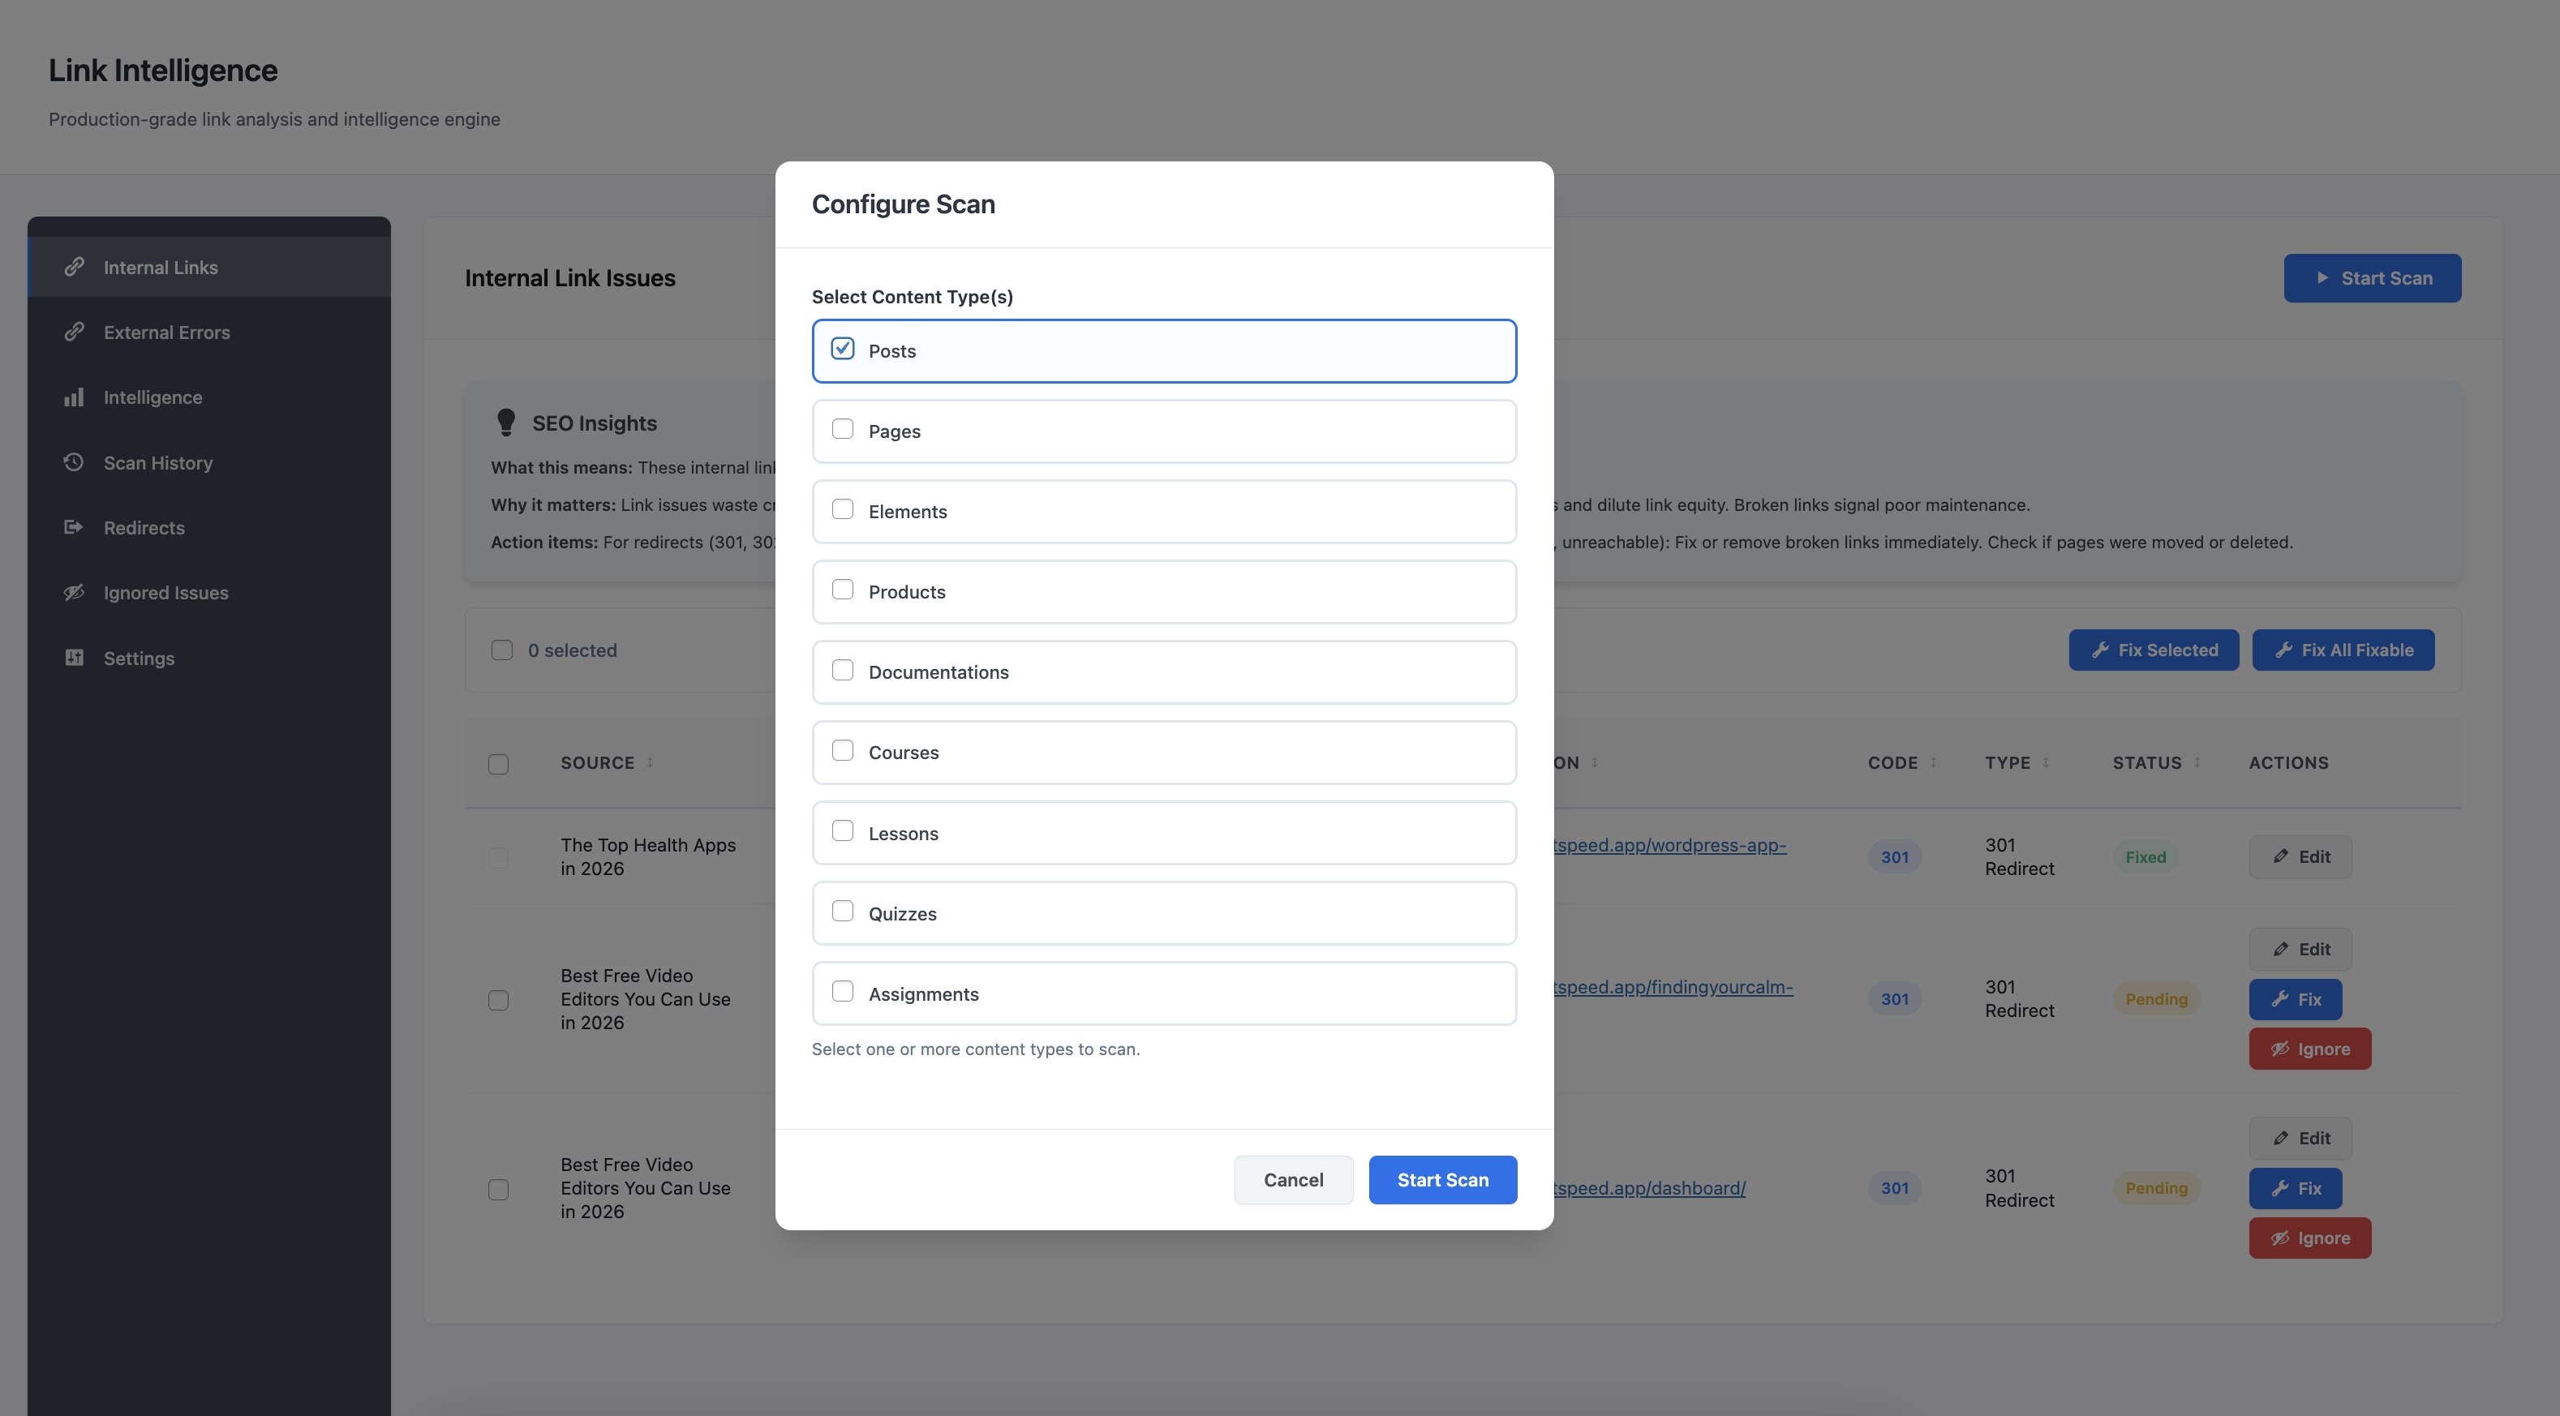The height and width of the screenshot is (1416, 2560).
Task: Click the Scan History clock icon
Action: pyautogui.click(x=74, y=462)
